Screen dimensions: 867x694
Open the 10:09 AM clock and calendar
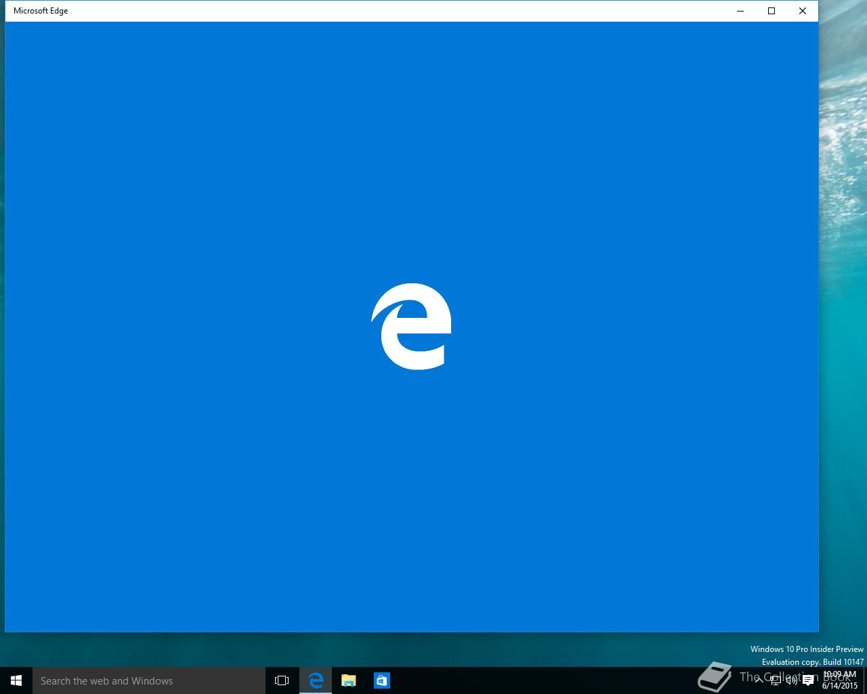point(840,680)
